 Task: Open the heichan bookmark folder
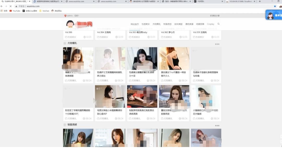44,11
